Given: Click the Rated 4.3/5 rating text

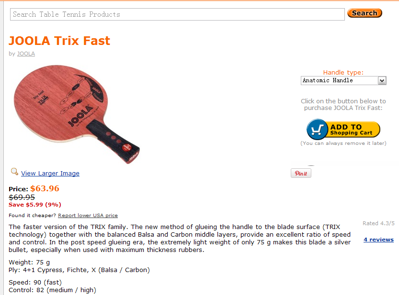Looking at the screenshot, I should pyautogui.click(x=378, y=223).
